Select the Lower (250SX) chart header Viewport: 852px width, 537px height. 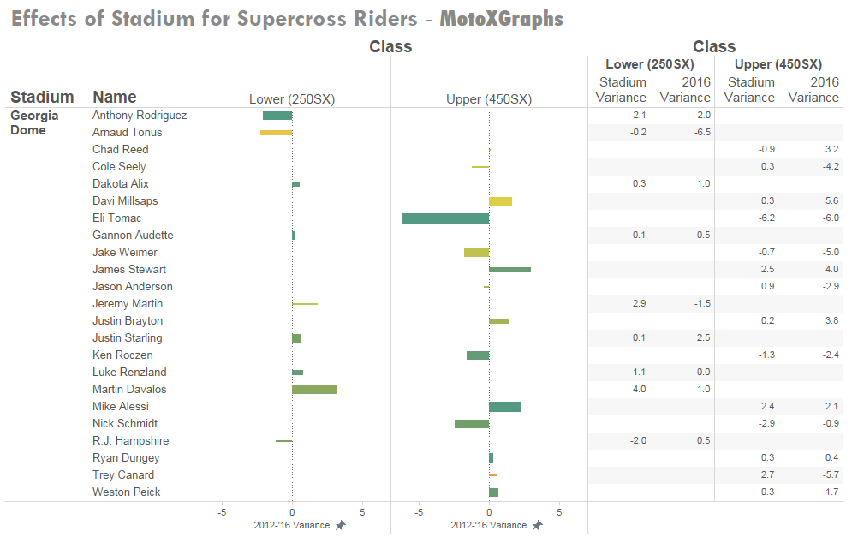click(291, 99)
